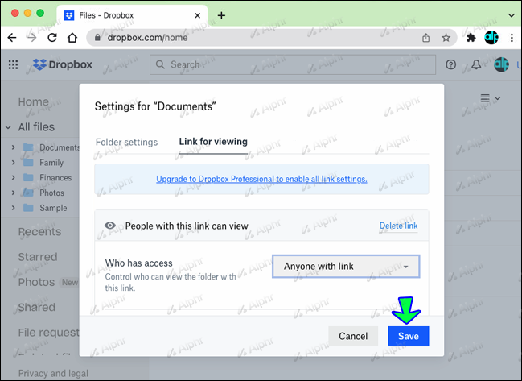
Task: Open the Dropbox app grid icon
Action: [14, 64]
